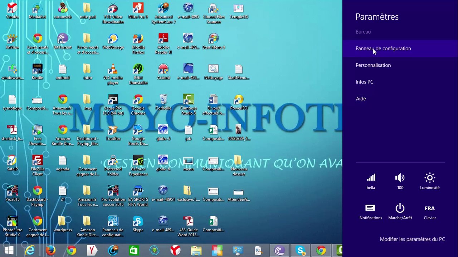Open the Luminosité brightness control

point(430,181)
